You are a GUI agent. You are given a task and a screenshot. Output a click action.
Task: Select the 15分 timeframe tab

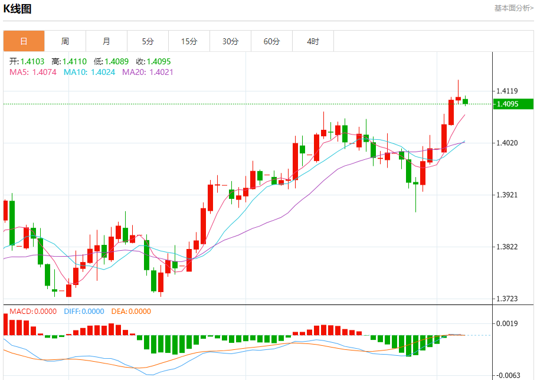point(189,41)
